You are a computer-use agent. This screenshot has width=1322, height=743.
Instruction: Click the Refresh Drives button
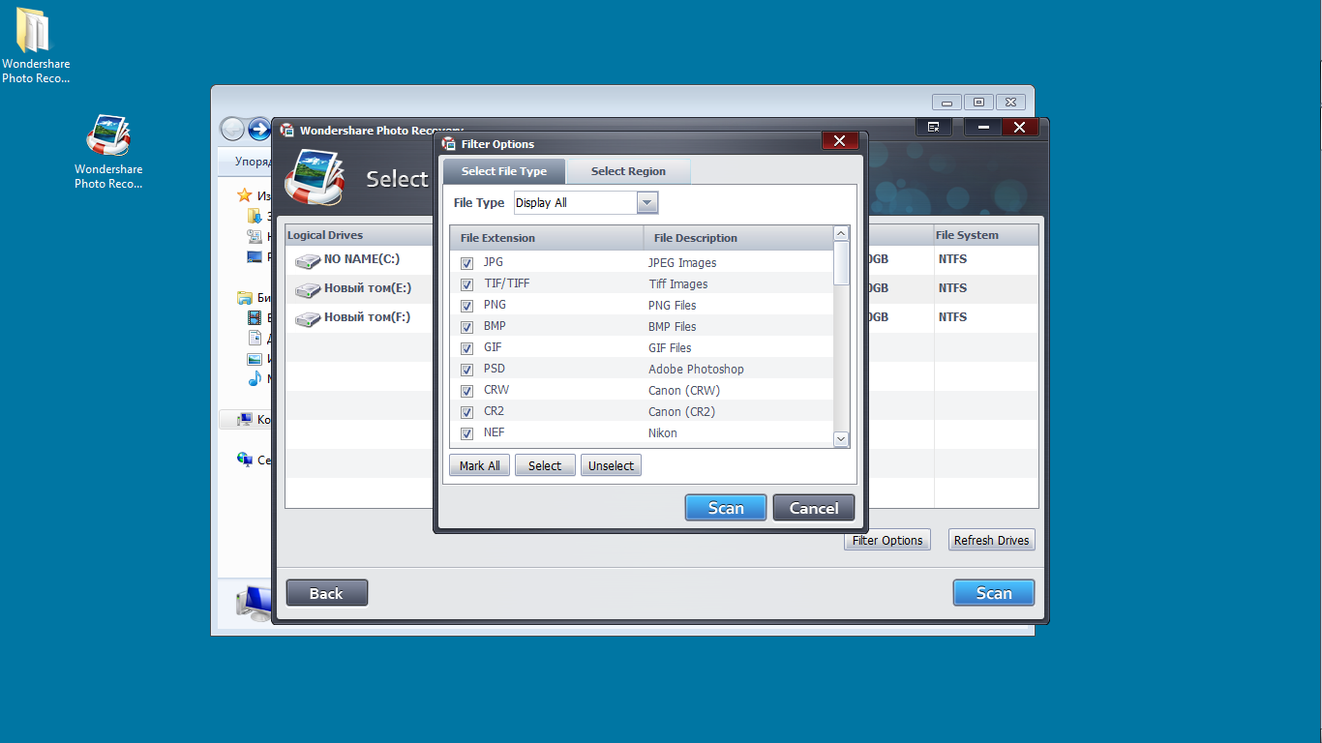[x=992, y=540]
